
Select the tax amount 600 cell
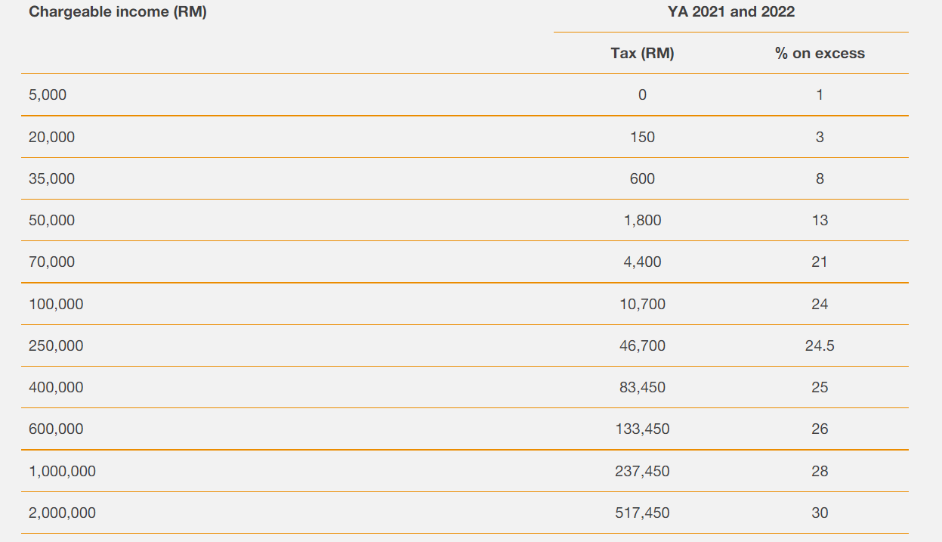[642, 179]
